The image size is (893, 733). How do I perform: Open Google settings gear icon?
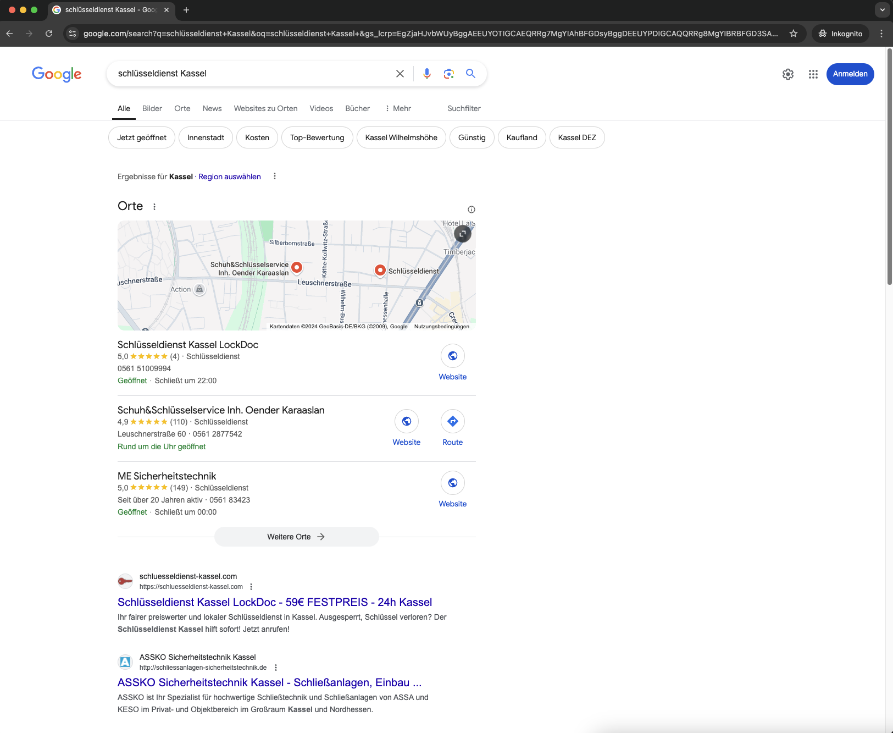[x=788, y=74]
